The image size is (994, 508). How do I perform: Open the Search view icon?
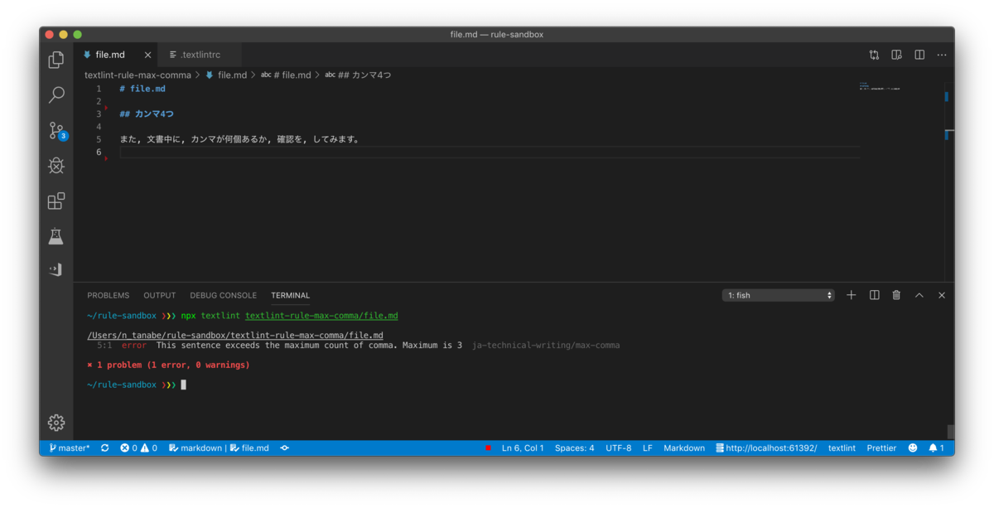click(56, 95)
